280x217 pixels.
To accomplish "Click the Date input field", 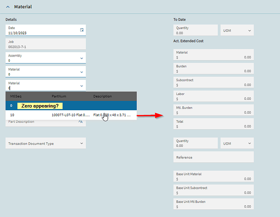I will click(46, 30).
